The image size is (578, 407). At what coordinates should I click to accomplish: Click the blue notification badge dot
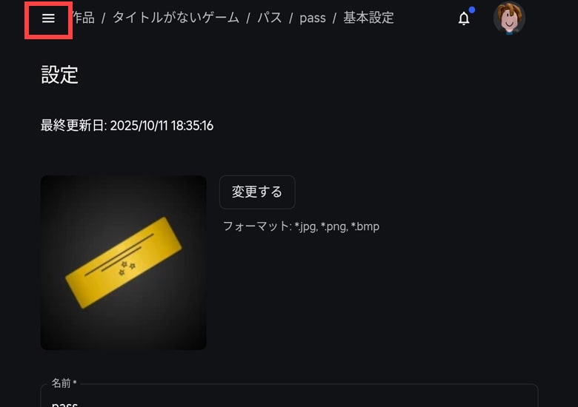[472, 10]
